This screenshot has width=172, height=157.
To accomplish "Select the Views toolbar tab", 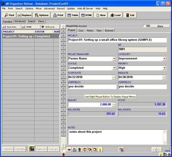I will click(41, 21).
